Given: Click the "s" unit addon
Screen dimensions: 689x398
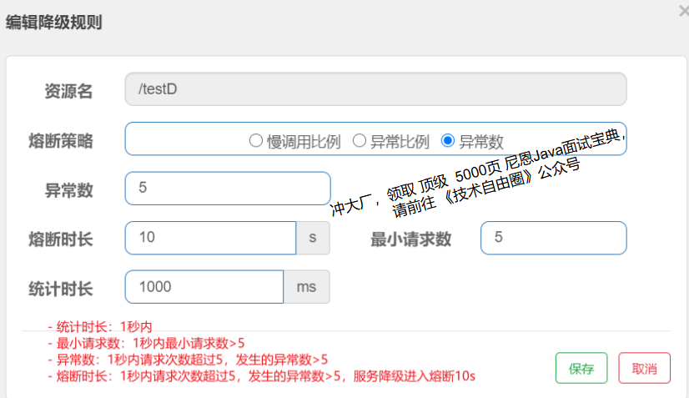Looking at the screenshot, I should click(313, 238).
